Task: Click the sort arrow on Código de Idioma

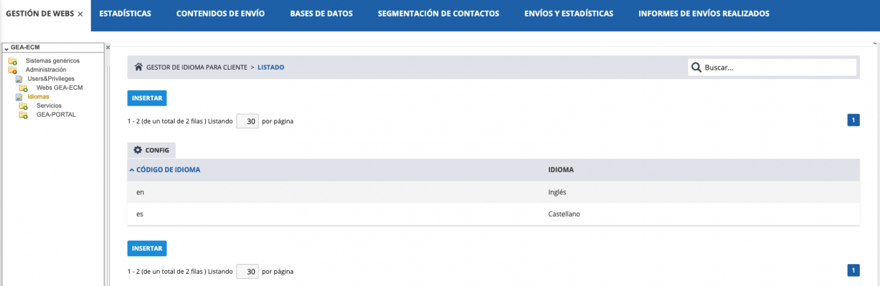Action: click(131, 170)
